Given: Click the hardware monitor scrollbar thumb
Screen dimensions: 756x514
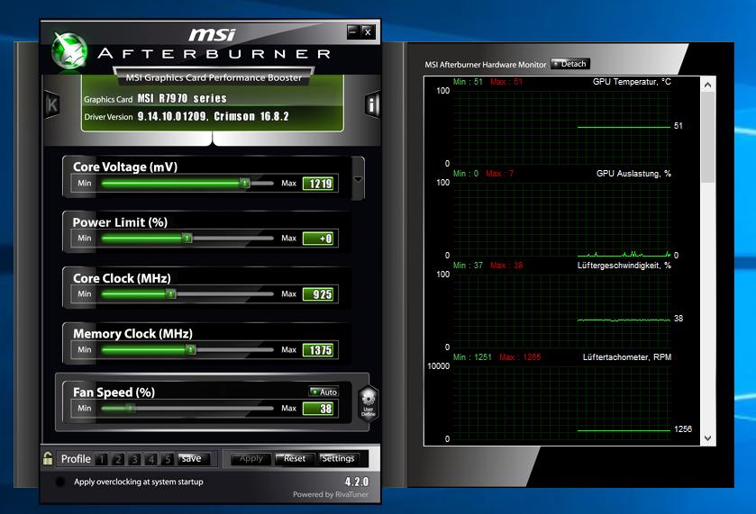Looking at the screenshot, I should tap(707, 138).
